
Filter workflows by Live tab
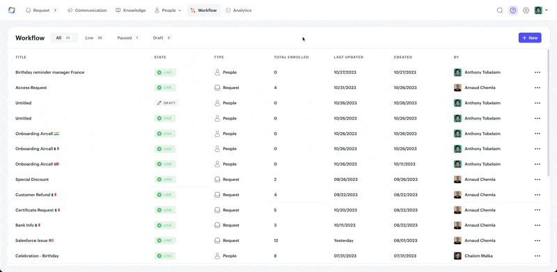tap(94, 38)
